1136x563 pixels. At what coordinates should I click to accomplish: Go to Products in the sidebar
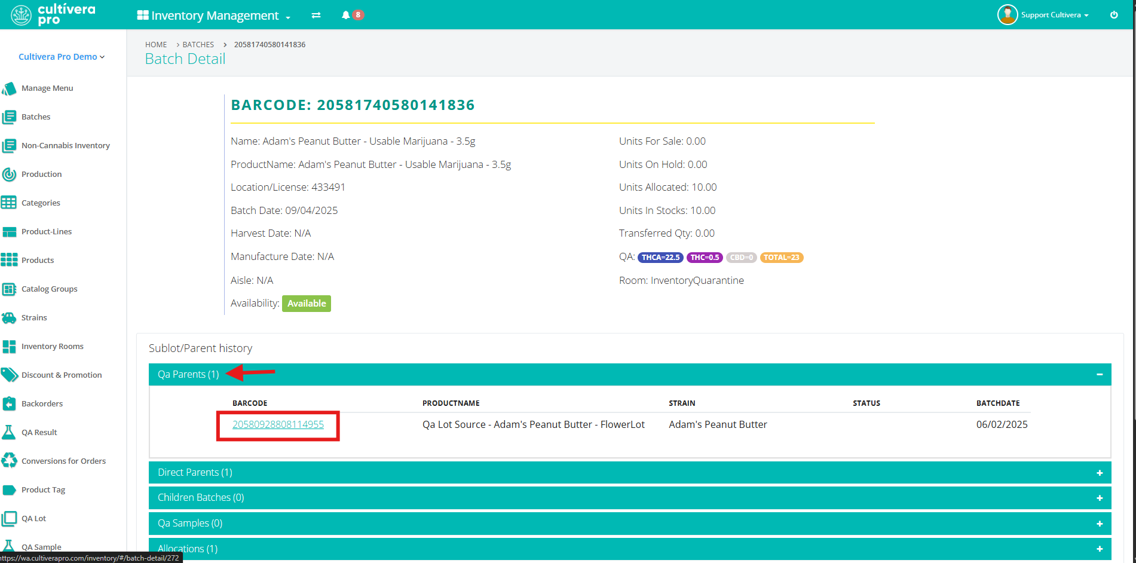[38, 261]
